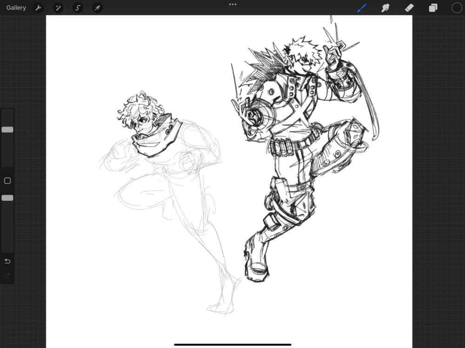Screen dimensions: 465x348
Task: Open the Layers panel
Action: (433, 8)
